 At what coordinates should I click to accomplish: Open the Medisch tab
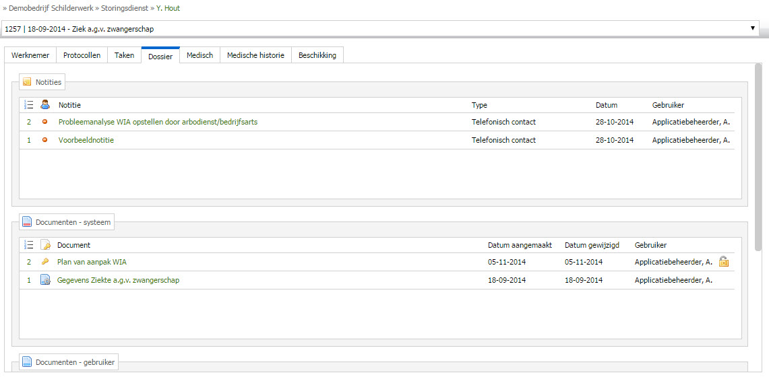pos(199,55)
